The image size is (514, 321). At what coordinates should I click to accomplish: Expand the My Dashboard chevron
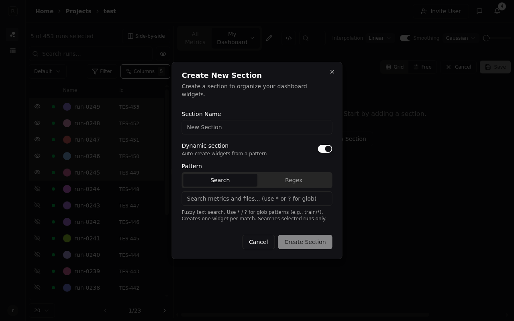(x=252, y=38)
